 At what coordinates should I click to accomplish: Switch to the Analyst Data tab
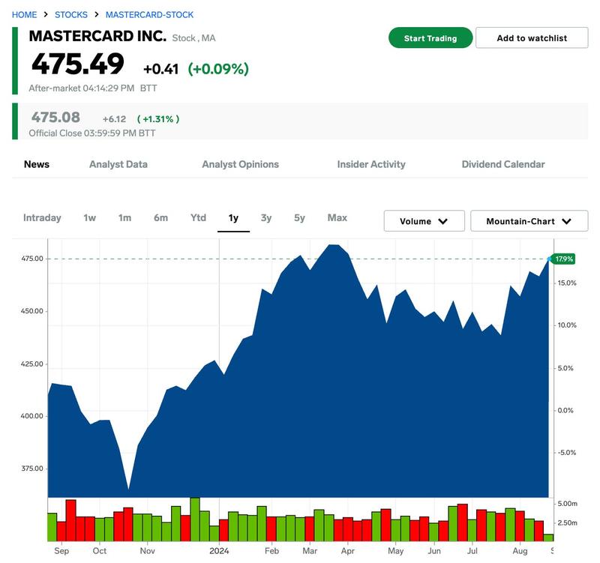pyautogui.click(x=118, y=164)
